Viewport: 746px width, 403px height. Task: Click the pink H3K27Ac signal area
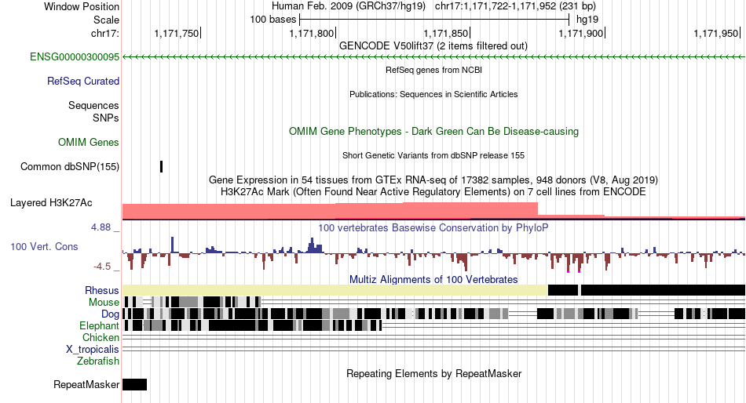click(330, 211)
